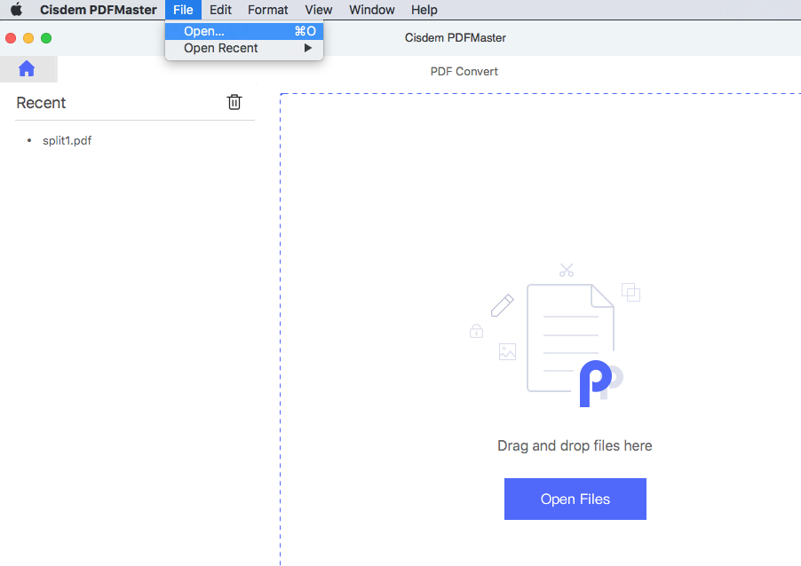Open the Apple menu
Image resolution: width=801 pixels, height=566 pixels.
16,10
